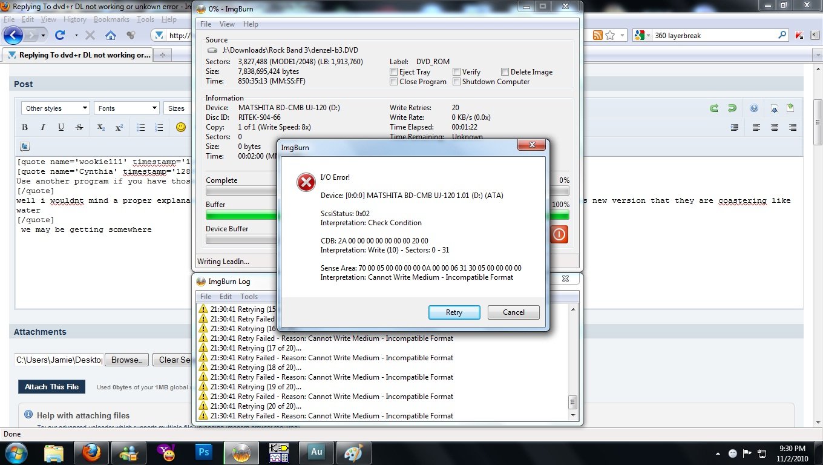The height and width of the screenshot is (465, 823).
Task: Click the Complete progress bar in ImgBurn
Action: pyautogui.click(x=387, y=191)
